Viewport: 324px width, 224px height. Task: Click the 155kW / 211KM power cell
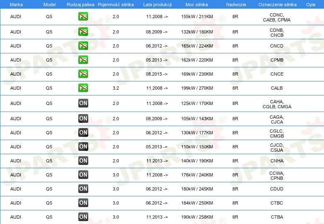tap(197, 17)
